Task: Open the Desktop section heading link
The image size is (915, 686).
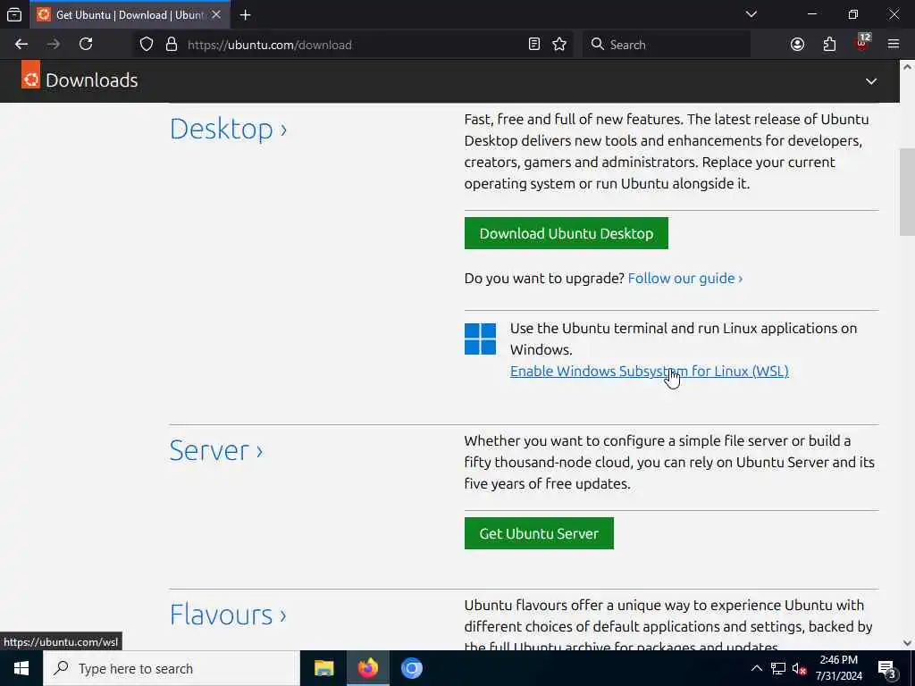Action: pos(228,129)
